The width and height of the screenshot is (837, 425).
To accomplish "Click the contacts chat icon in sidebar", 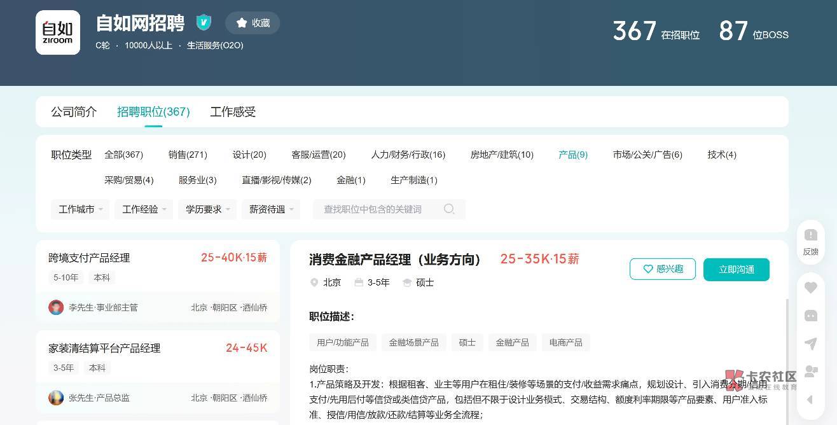I will click(810, 371).
